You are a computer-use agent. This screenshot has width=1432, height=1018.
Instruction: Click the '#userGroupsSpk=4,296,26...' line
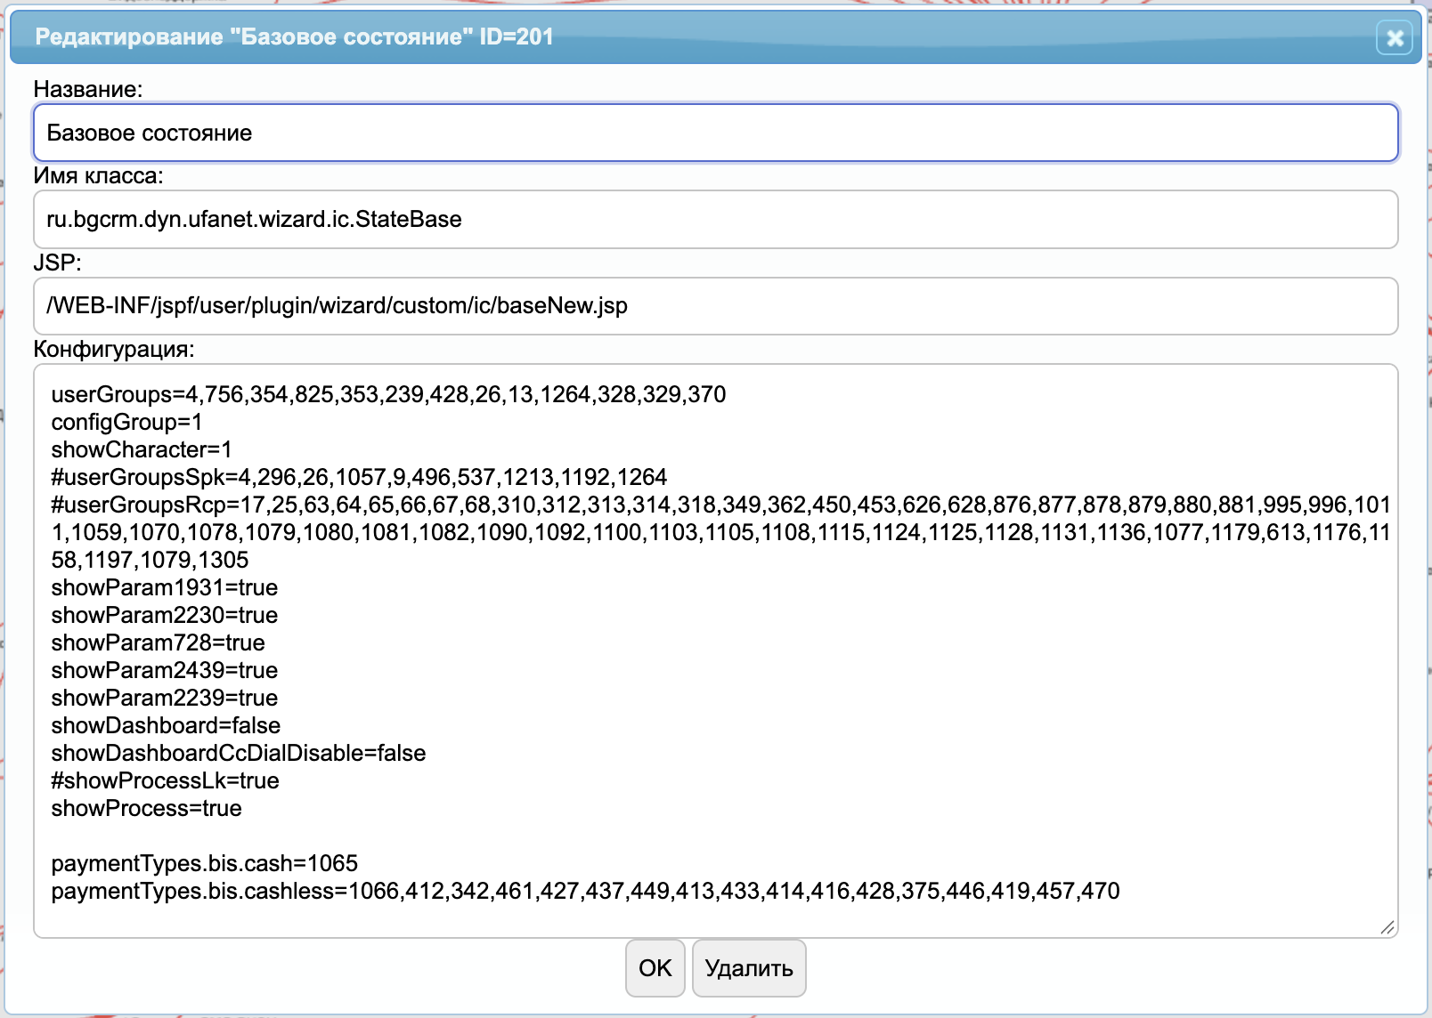(x=359, y=477)
